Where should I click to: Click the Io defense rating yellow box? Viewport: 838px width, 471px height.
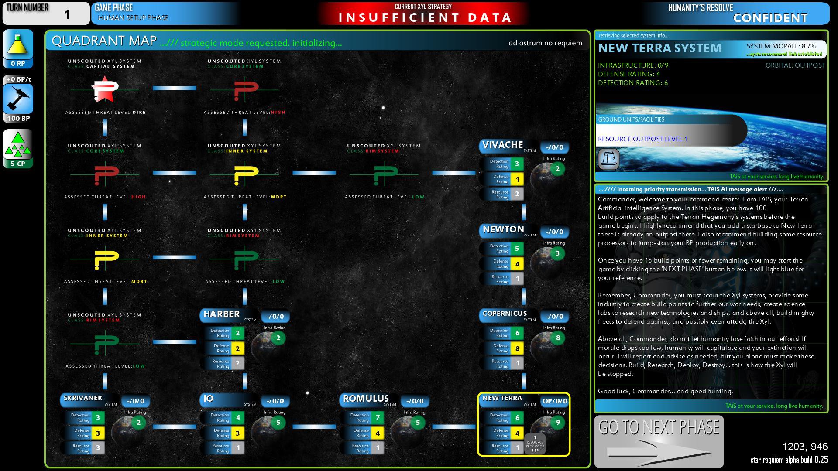tap(237, 433)
